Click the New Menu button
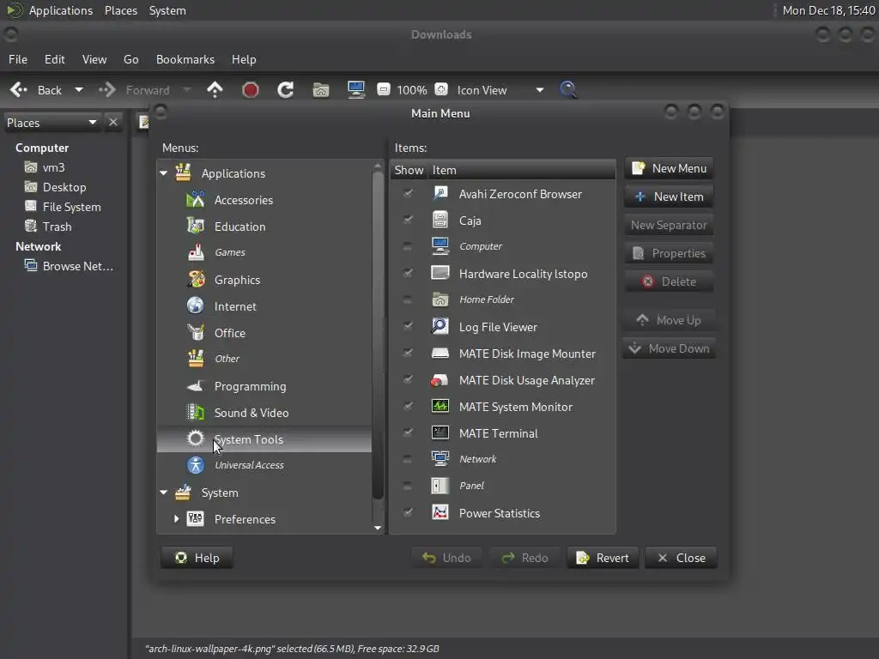 pyautogui.click(x=668, y=168)
